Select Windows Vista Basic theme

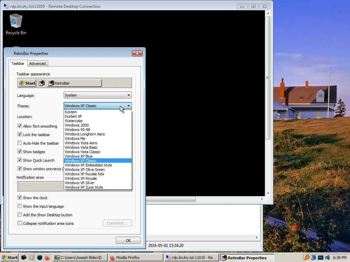click(97, 147)
